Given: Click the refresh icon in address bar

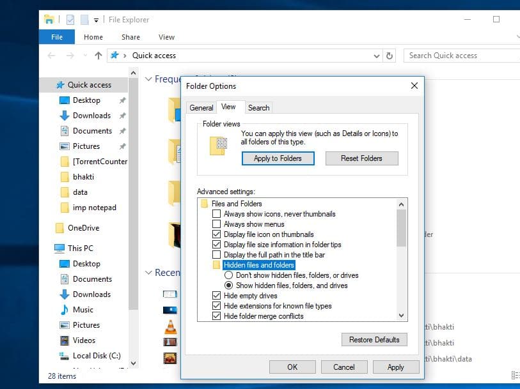Looking at the screenshot, I should pos(390,56).
